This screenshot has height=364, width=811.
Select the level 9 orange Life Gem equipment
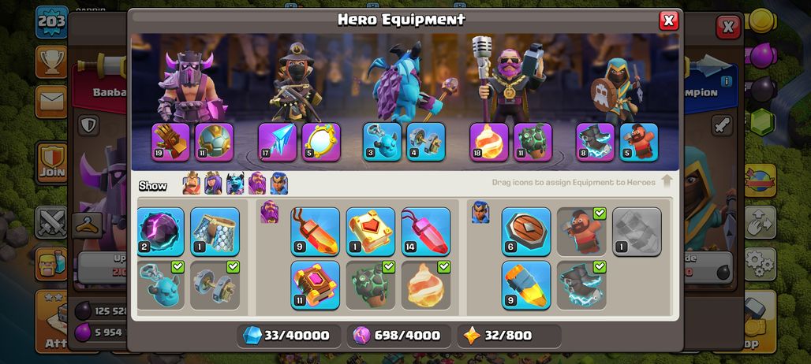click(x=315, y=232)
